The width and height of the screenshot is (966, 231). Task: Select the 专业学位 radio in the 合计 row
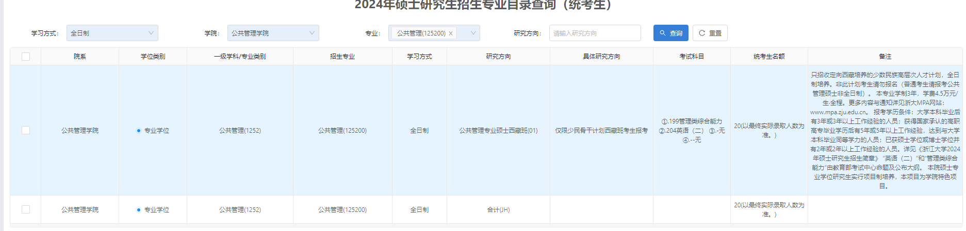click(x=139, y=210)
